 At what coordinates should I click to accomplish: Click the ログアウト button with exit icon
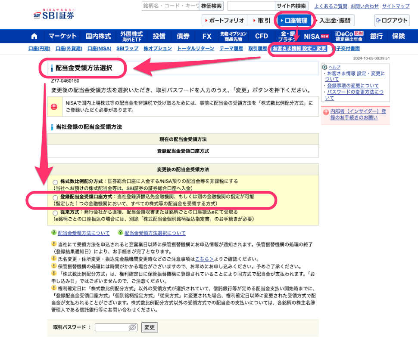click(x=391, y=20)
